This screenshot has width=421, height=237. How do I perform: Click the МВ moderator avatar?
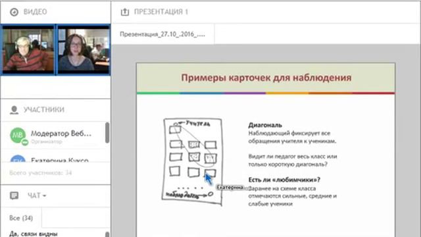pyautogui.click(x=18, y=135)
